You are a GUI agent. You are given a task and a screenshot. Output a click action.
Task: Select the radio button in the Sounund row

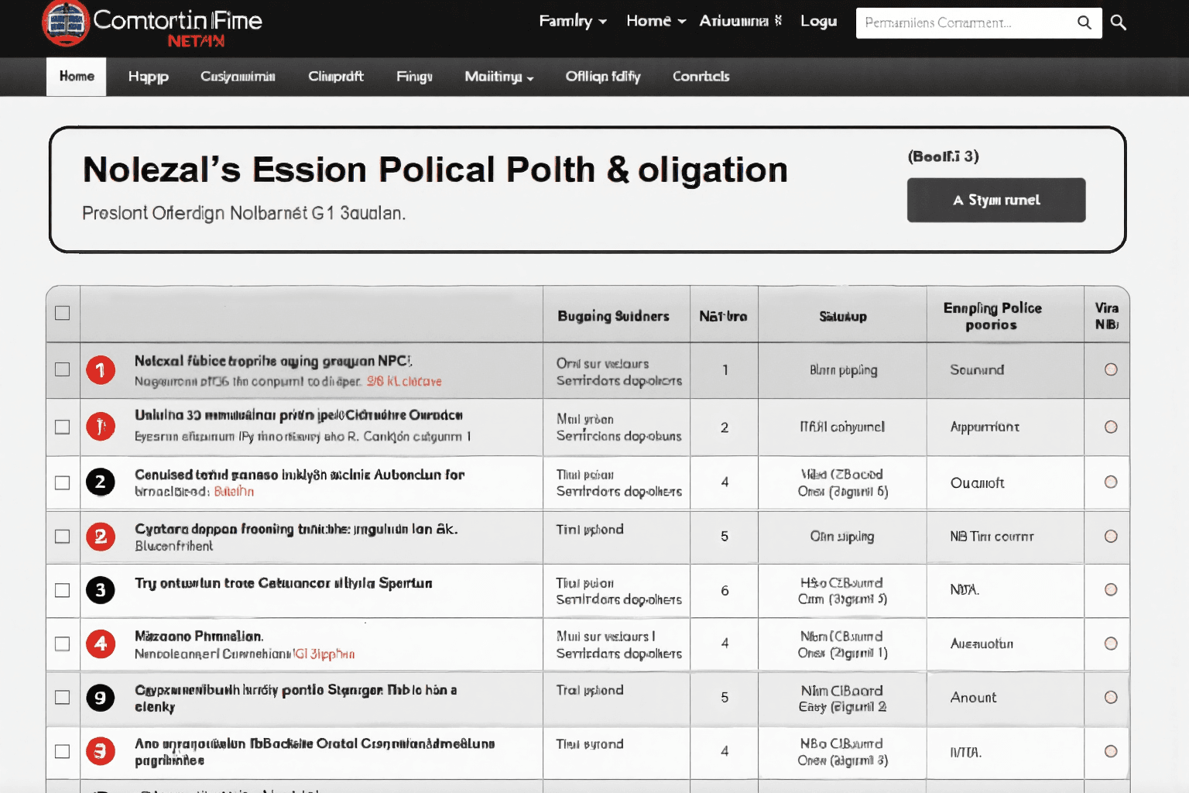(1111, 369)
